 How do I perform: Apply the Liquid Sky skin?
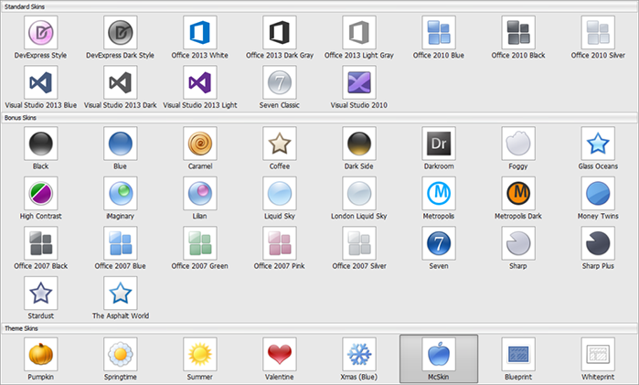tap(280, 193)
